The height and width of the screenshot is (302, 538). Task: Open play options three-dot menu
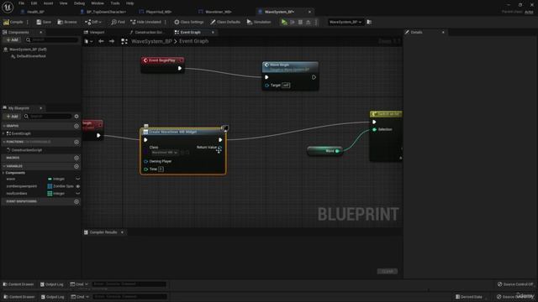316,22
